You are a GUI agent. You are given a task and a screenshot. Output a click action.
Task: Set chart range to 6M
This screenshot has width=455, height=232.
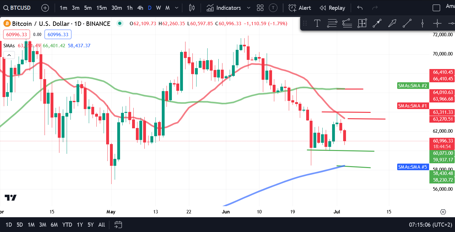click(54, 225)
